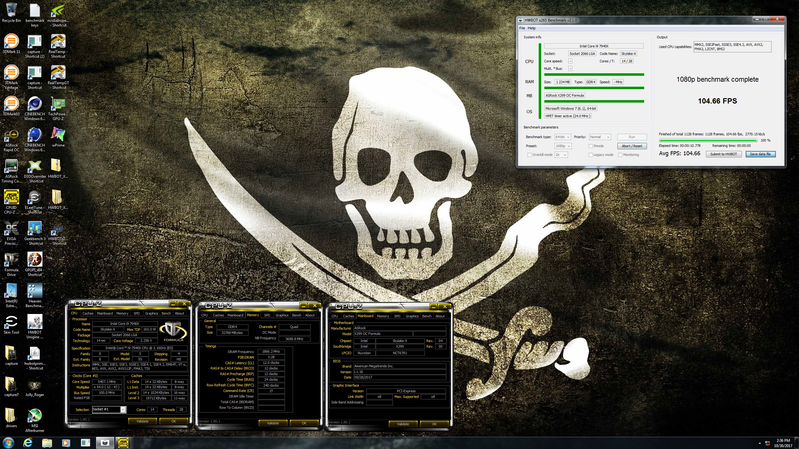
Task: Open the benchmark keys text file icon
Action: 35,15
